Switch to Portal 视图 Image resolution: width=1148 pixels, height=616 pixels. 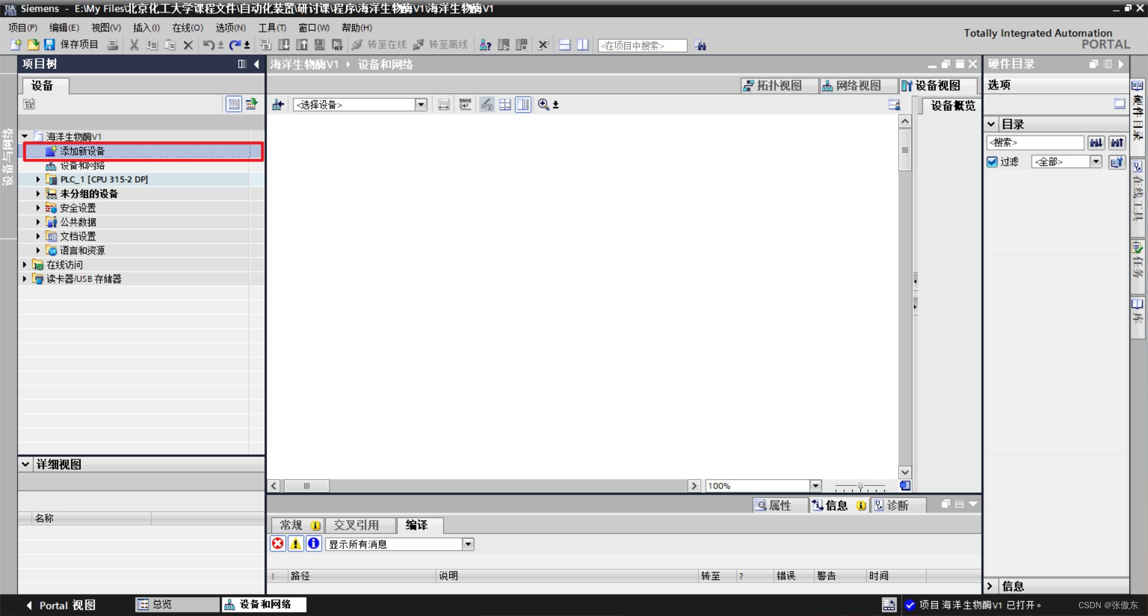(60, 605)
